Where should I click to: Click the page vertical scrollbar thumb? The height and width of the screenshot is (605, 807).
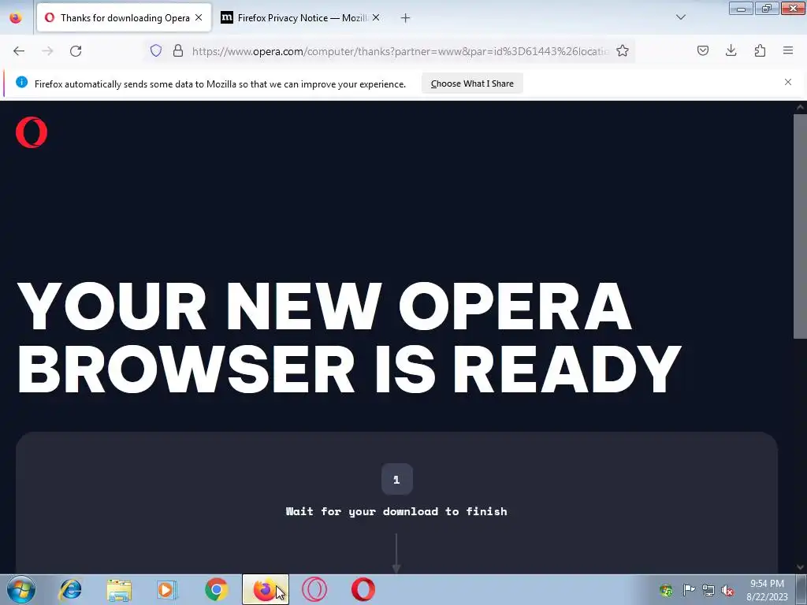[x=800, y=226]
